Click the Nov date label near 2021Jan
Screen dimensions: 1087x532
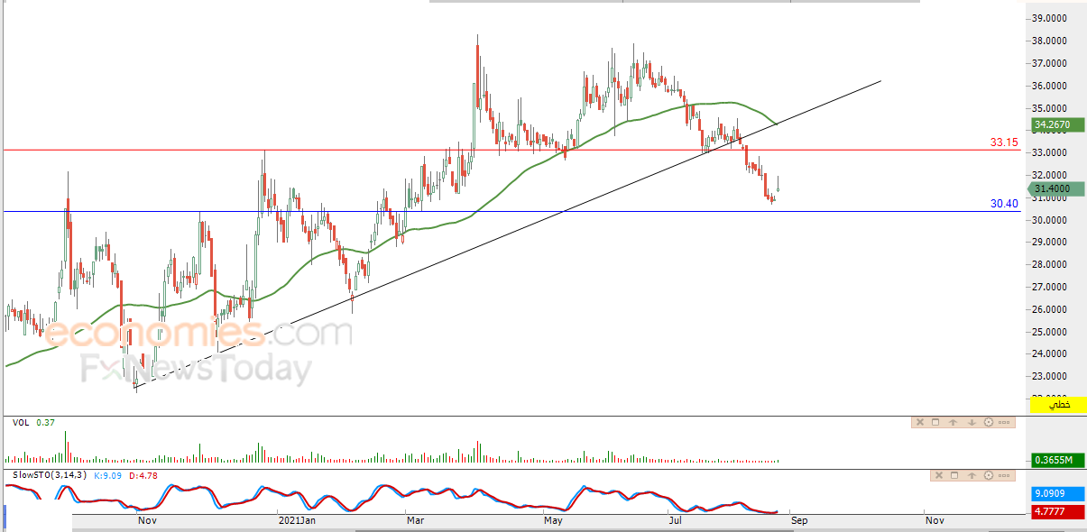147,520
